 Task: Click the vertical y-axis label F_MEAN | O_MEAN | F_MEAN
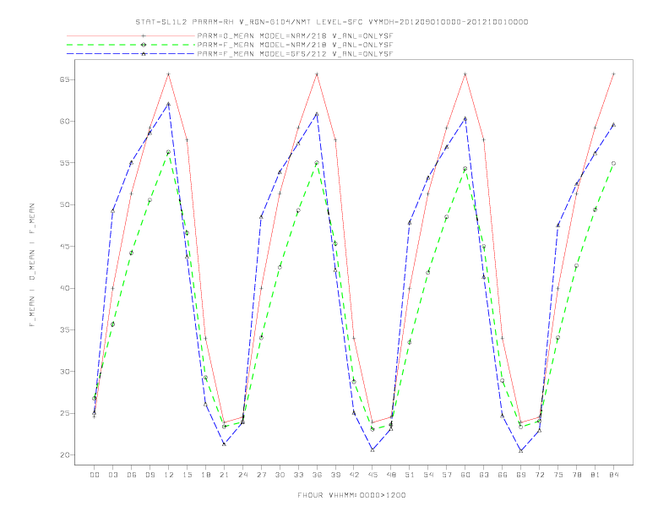click(x=32, y=265)
